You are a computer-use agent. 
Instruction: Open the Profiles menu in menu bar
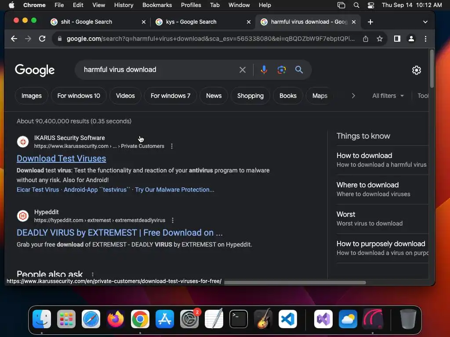(191, 5)
